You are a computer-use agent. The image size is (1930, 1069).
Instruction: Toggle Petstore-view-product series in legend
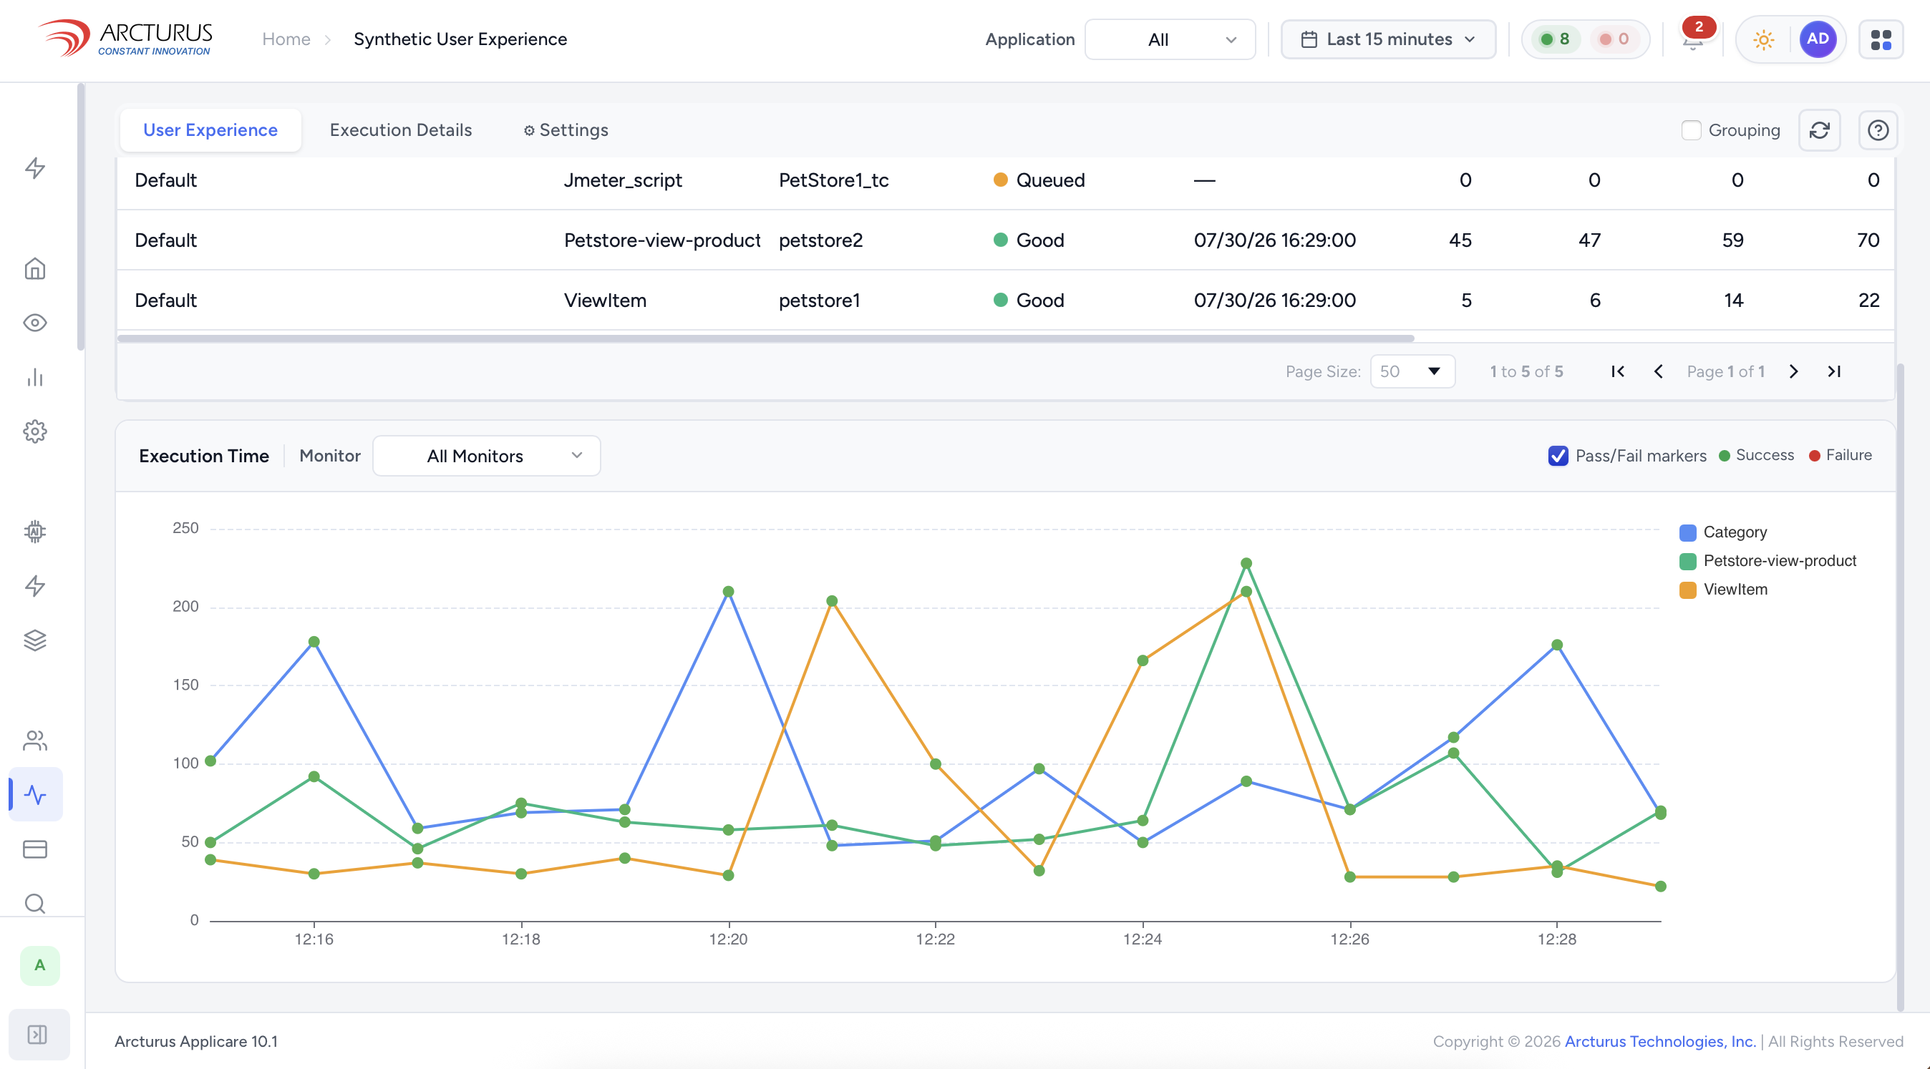(1768, 561)
